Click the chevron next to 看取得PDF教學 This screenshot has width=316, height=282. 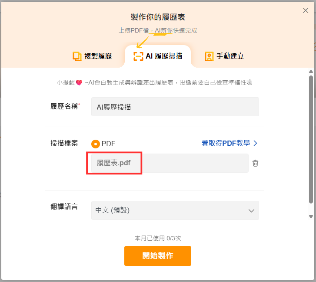click(x=256, y=143)
